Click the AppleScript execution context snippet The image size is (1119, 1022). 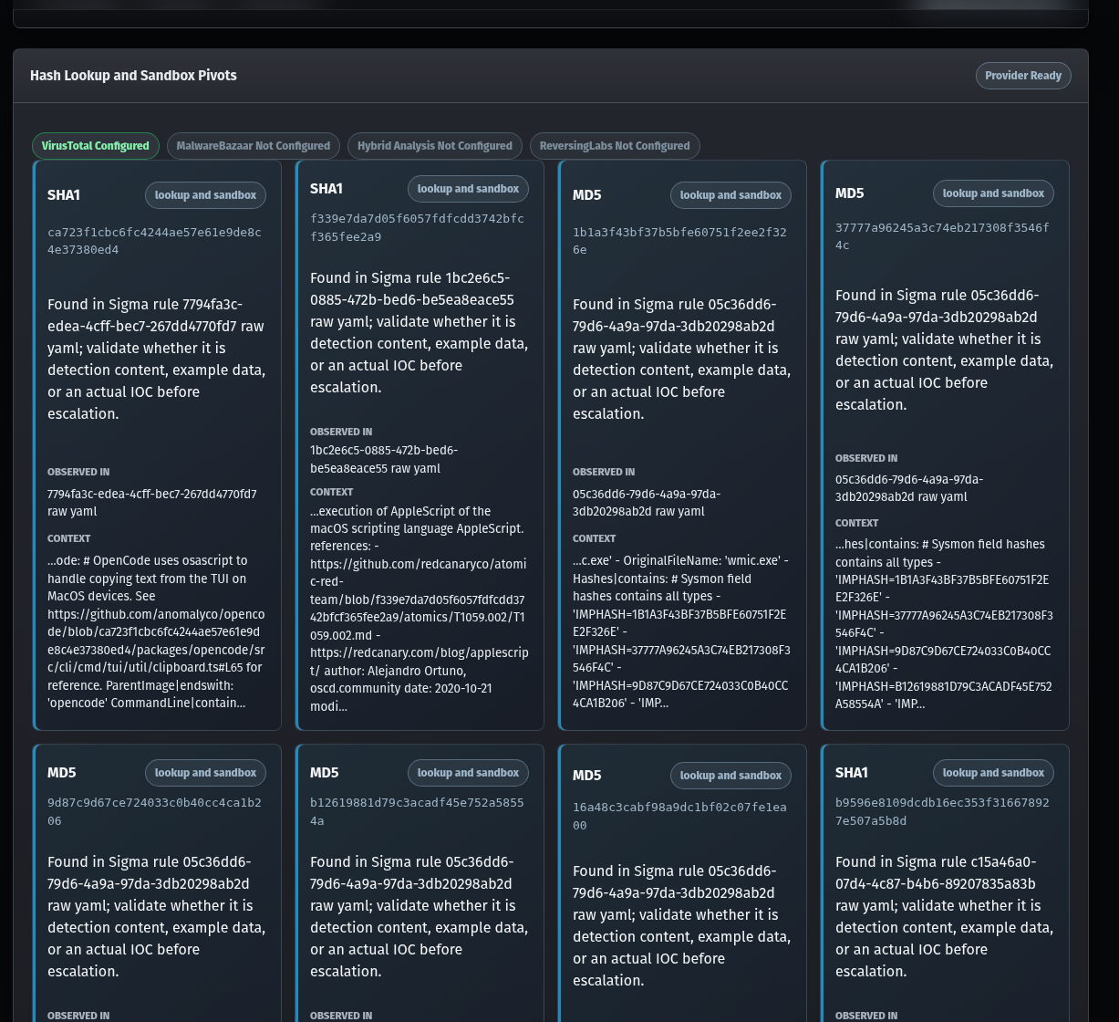point(419,609)
